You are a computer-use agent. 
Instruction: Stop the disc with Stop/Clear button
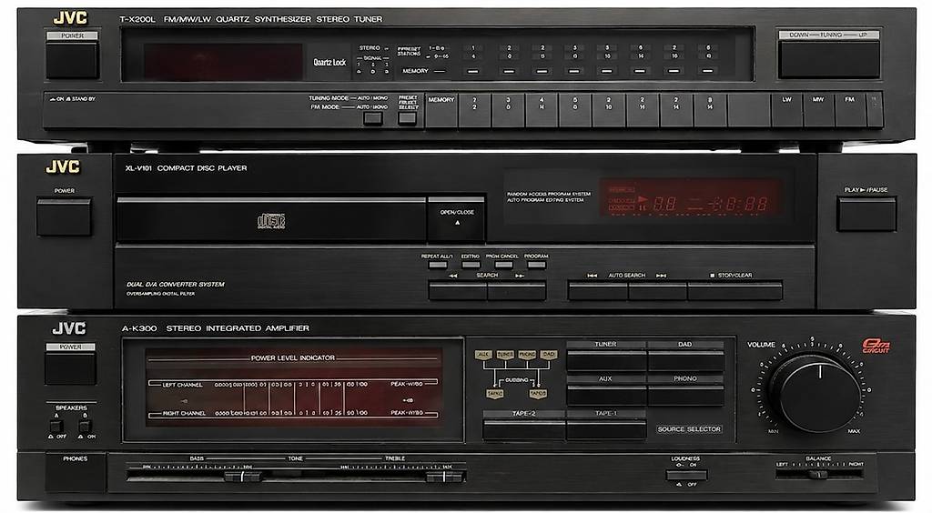click(734, 292)
